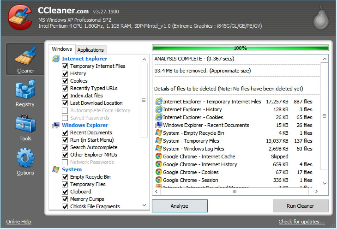Open the Tools section toolbox icon
The height and width of the screenshot is (229, 337).
tap(25, 123)
